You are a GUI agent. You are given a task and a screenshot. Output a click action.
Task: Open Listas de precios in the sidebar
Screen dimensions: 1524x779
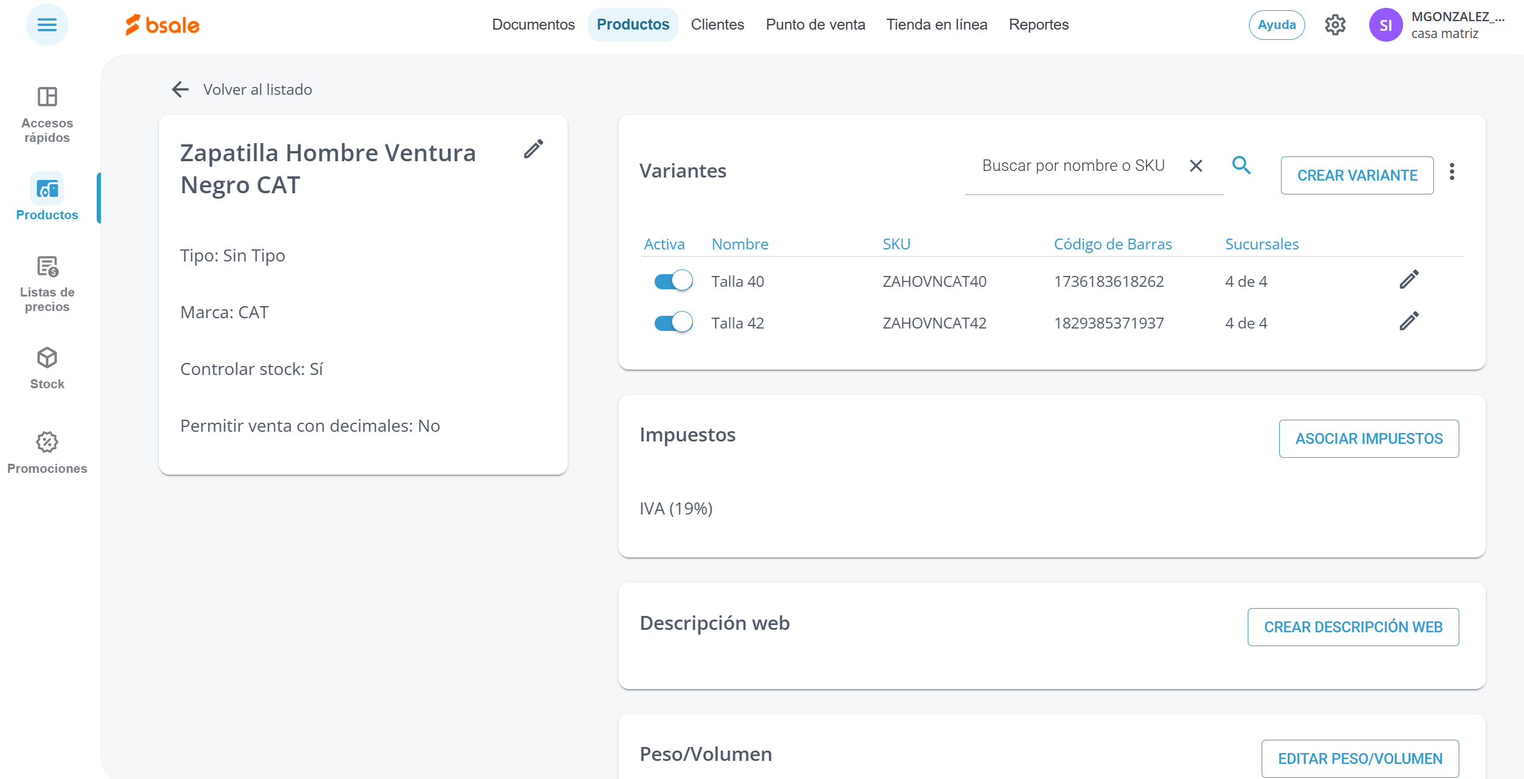pyautogui.click(x=47, y=283)
